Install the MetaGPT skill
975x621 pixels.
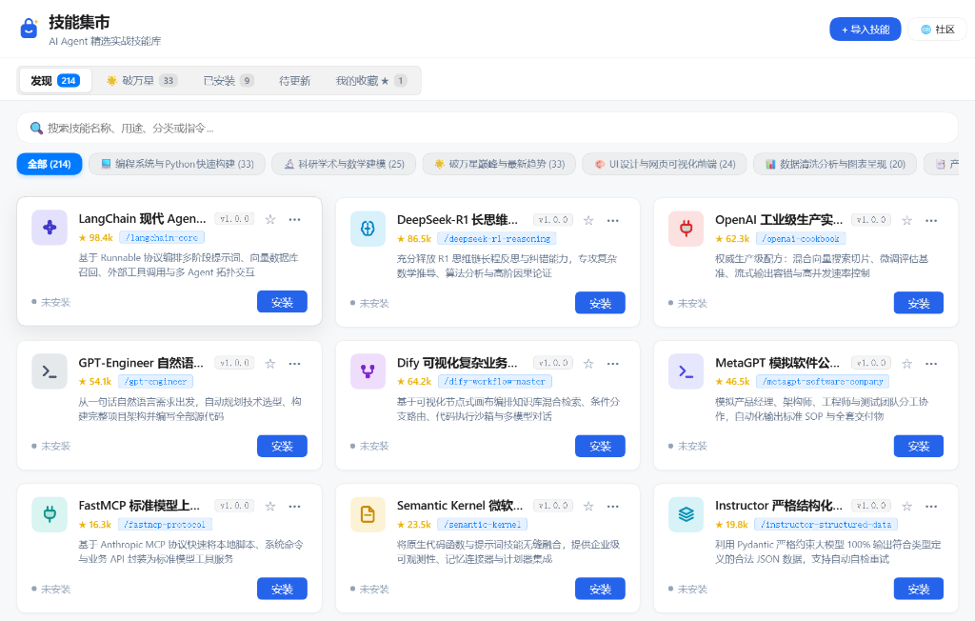pos(919,446)
